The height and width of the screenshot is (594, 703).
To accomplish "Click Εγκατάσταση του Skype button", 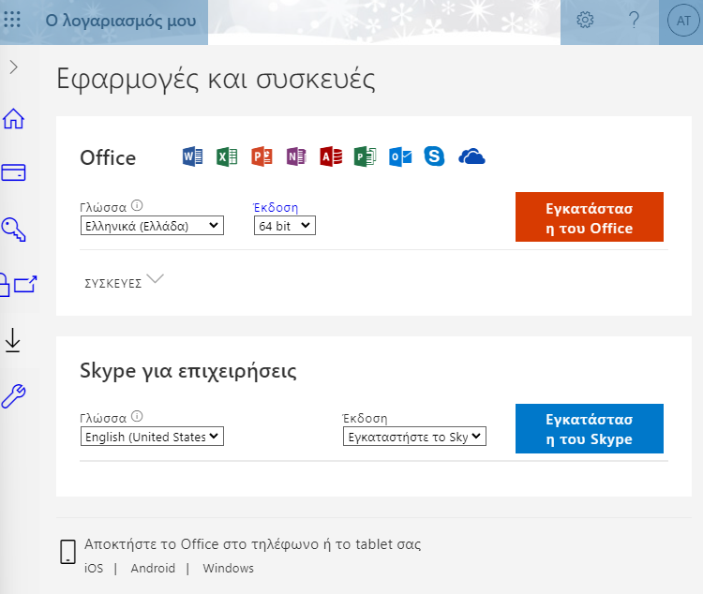I will click(589, 429).
